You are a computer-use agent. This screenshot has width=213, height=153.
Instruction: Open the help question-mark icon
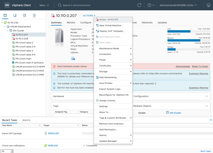click(x=149, y=5)
